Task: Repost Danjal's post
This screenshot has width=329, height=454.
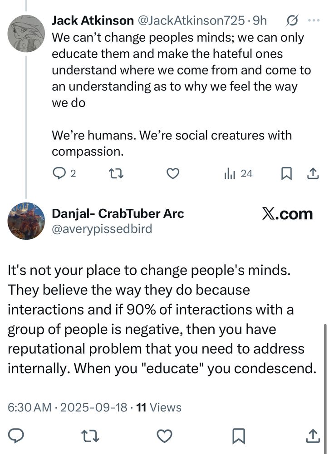Action: click(91, 436)
